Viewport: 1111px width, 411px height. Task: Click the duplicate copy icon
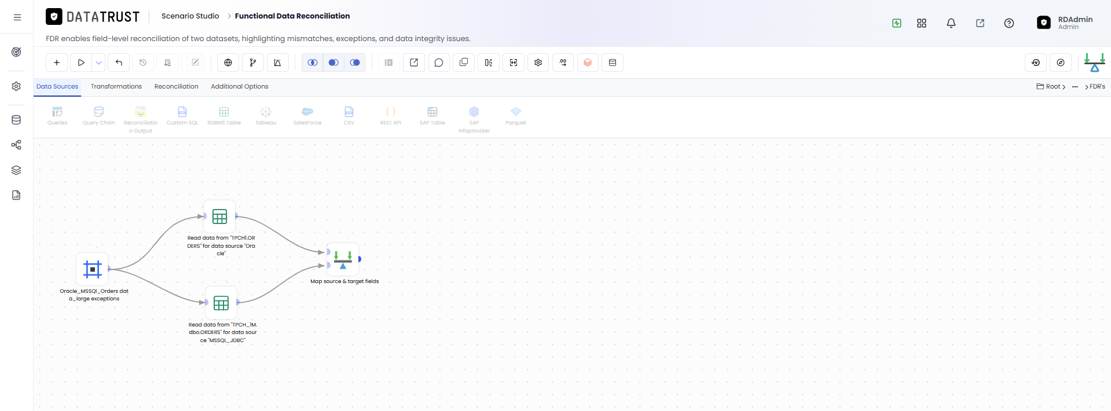[x=464, y=63]
